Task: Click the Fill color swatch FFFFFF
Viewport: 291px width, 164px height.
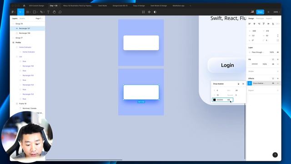Action: pos(250,64)
